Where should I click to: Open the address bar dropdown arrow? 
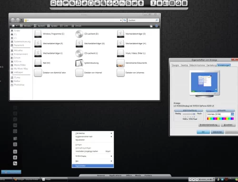[121, 20]
